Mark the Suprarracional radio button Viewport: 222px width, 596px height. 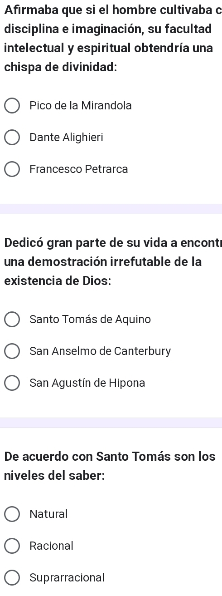12,578
